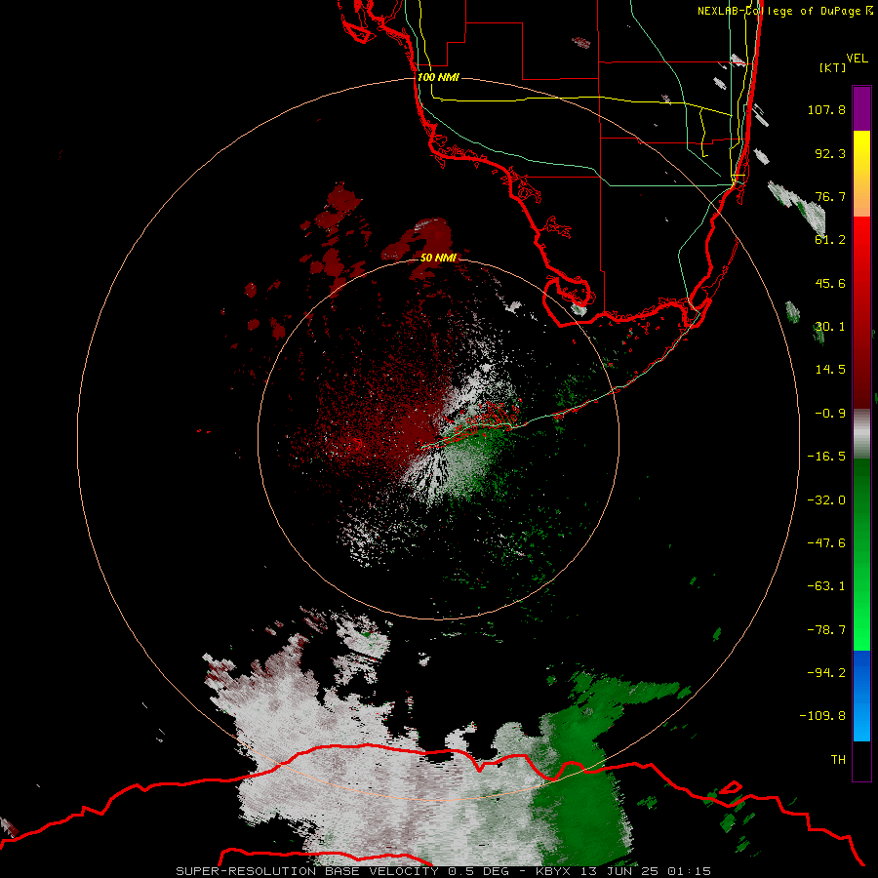Select the "VEL" legend title

(x=857, y=59)
